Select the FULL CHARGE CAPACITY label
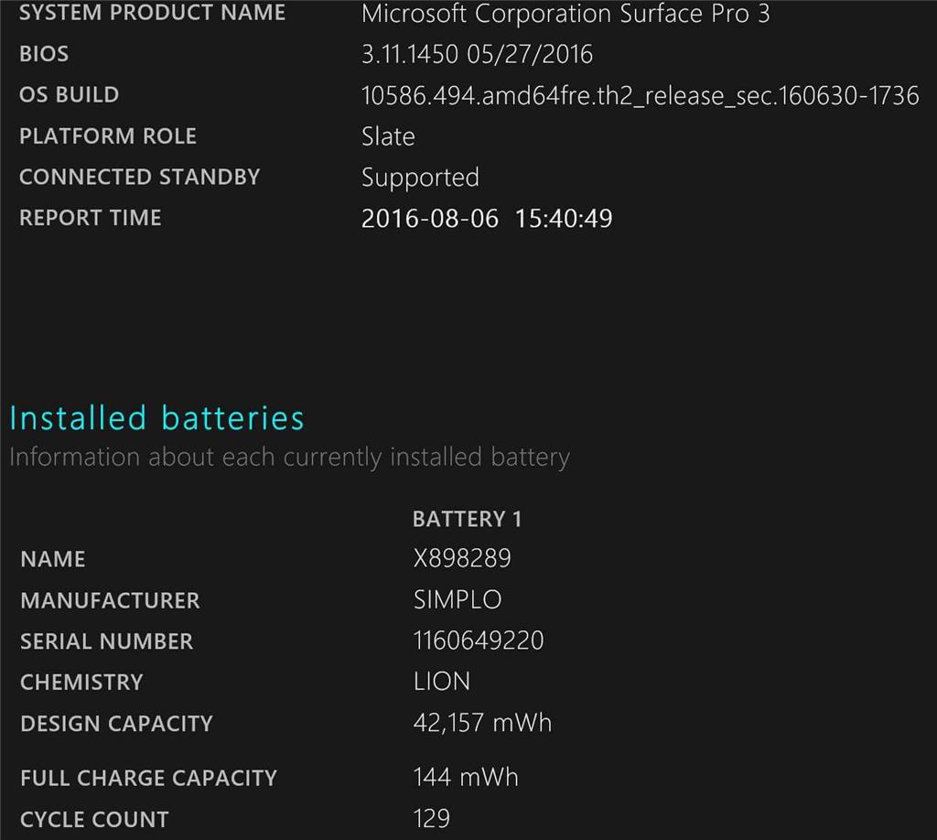 (149, 778)
